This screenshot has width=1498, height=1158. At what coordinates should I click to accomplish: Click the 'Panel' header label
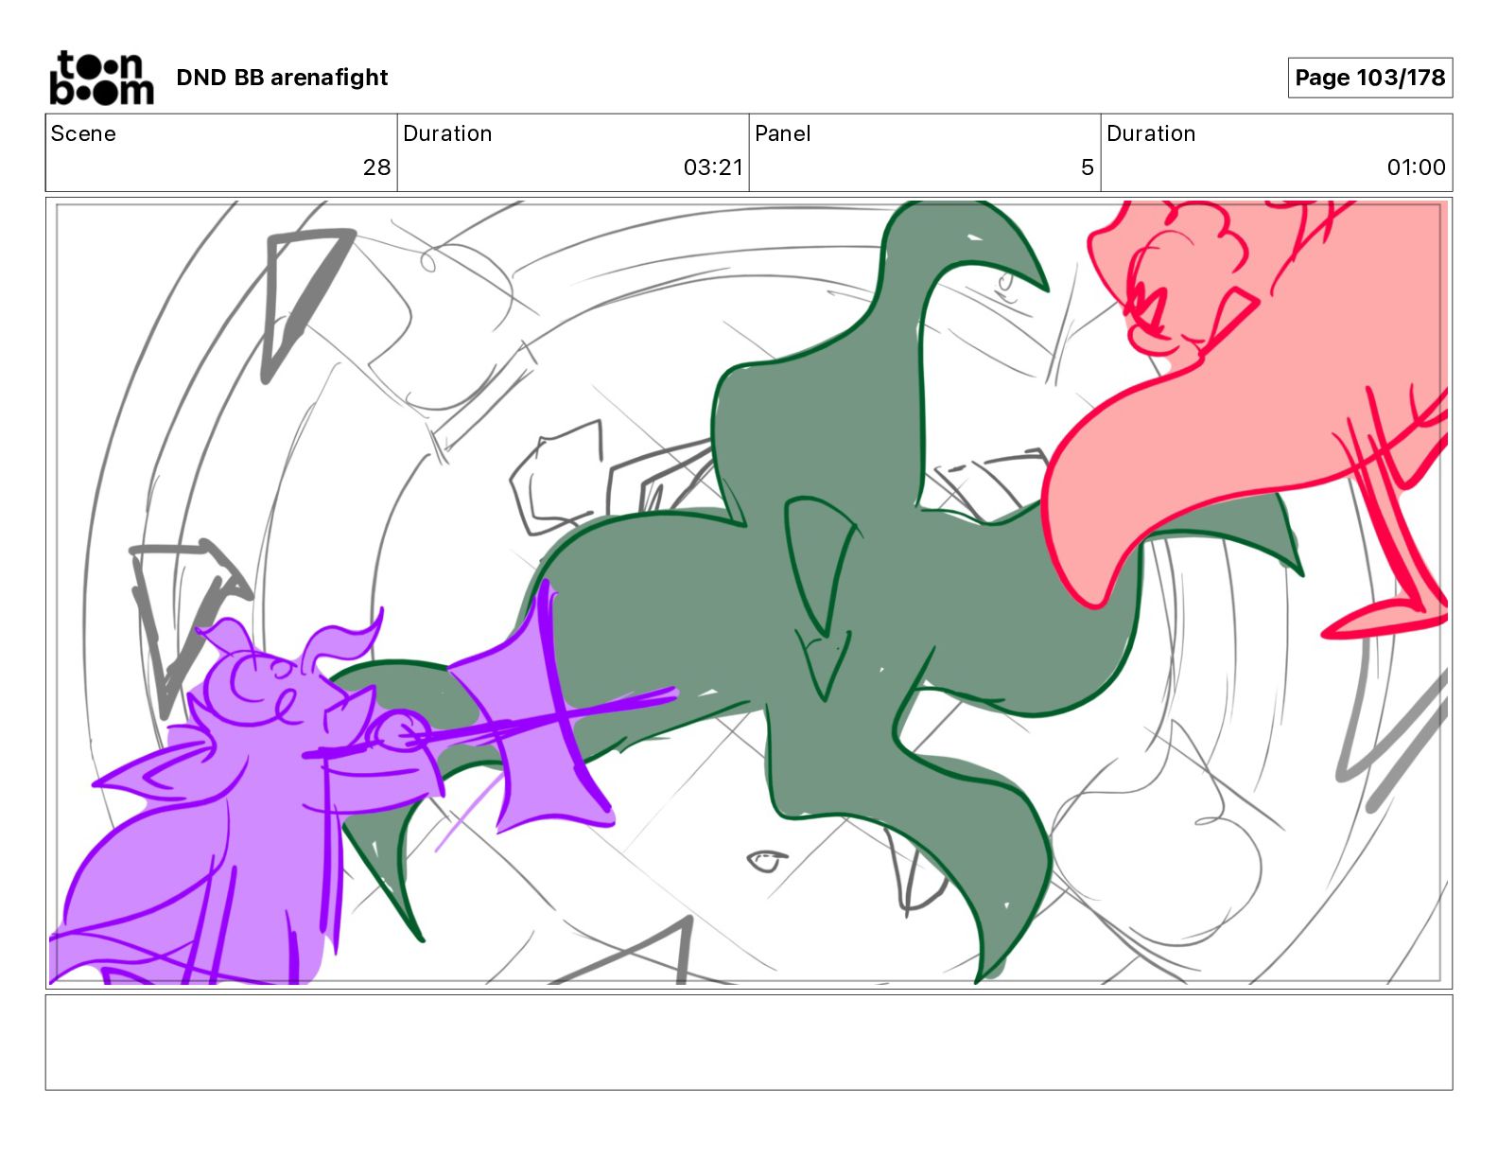coord(783,133)
